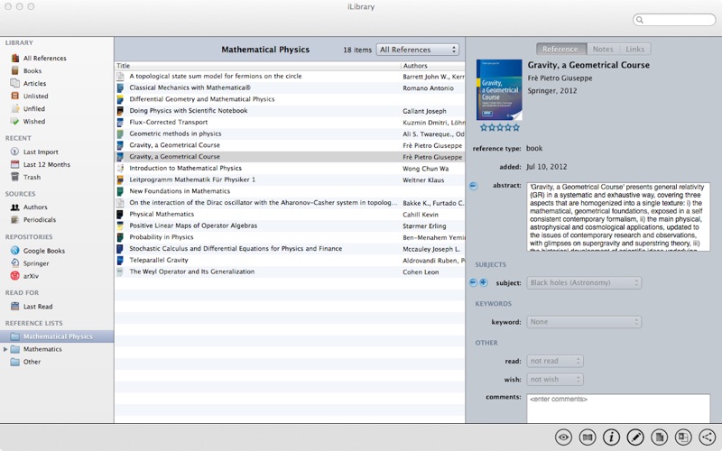
Task: Select 'Probability in Physics' row
Action: pyautogui.click(x=290, y=237)
